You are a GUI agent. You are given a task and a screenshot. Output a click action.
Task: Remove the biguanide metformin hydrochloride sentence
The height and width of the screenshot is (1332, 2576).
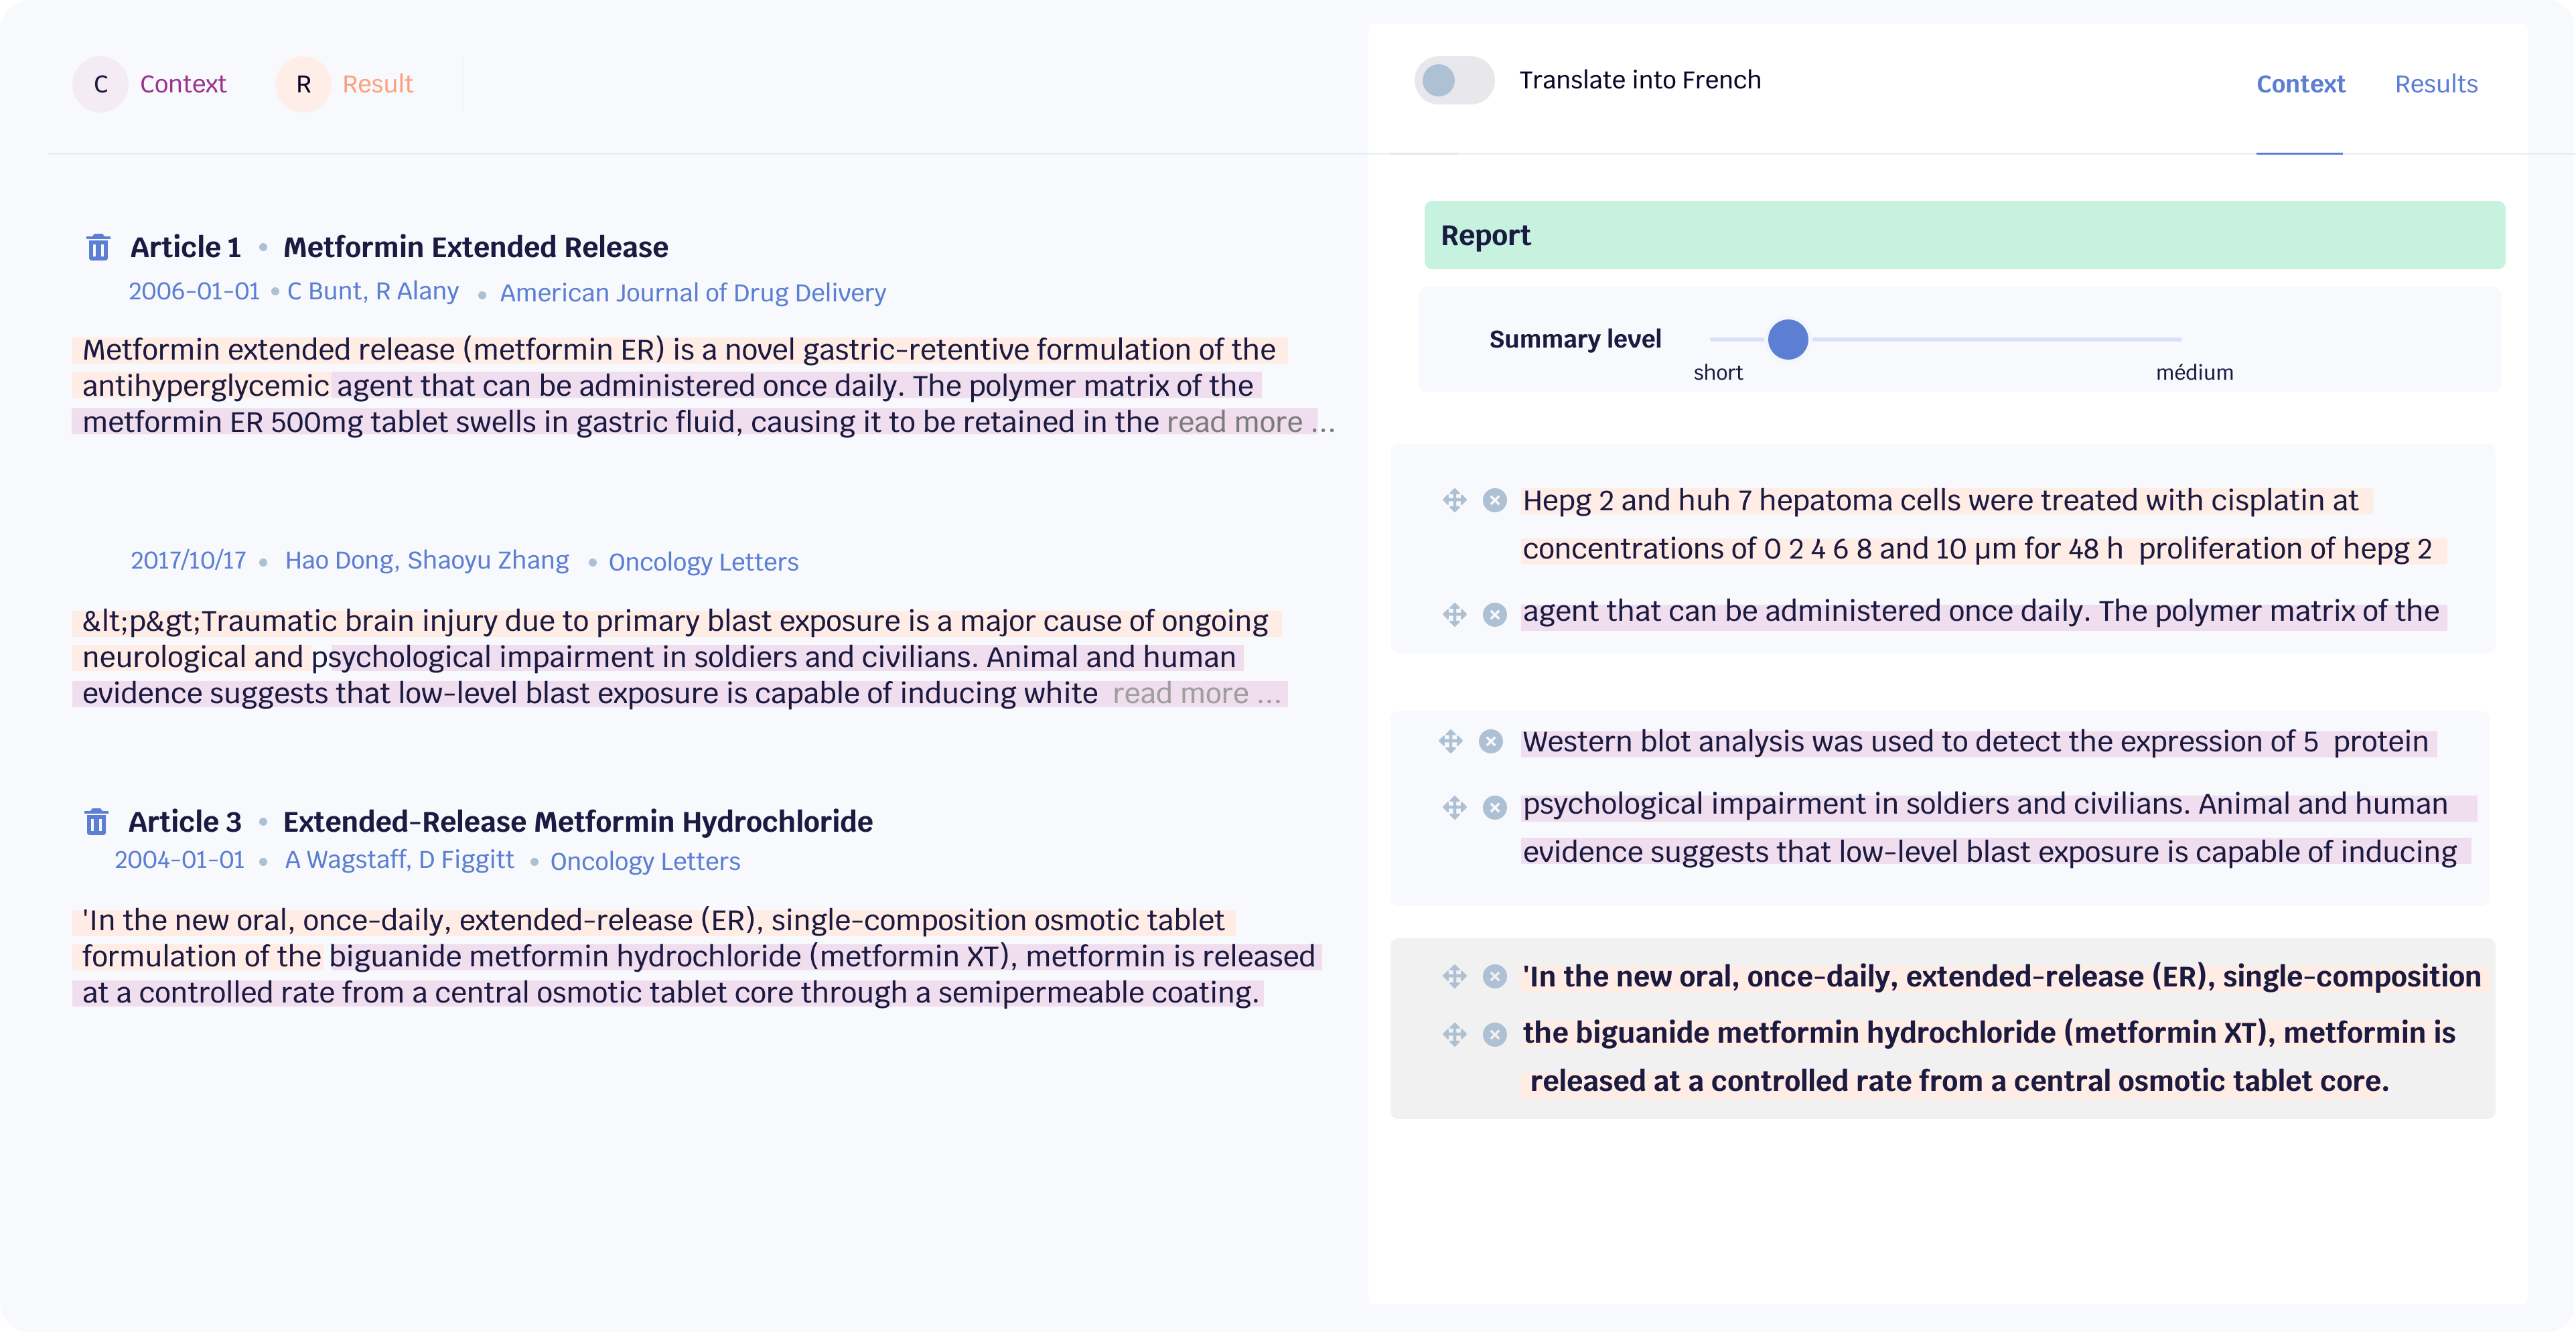click(x=1494, y=1034)
